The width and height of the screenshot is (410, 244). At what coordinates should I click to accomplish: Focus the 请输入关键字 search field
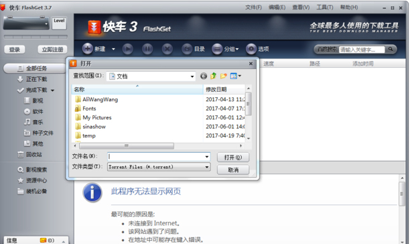pos(362,50)
